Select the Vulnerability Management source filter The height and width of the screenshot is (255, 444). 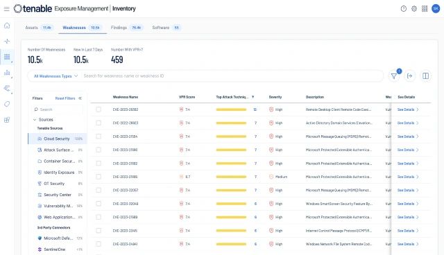58,206
